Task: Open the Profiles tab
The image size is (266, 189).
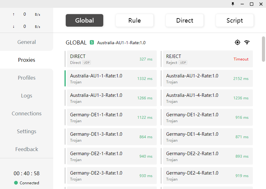Action: (x=27, y=78)
